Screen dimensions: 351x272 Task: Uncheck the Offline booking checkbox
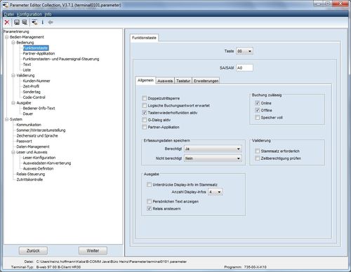click(x=258, y=110)
